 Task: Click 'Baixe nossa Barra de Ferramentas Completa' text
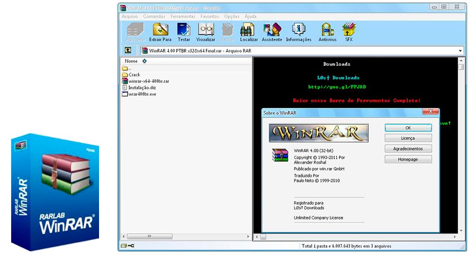pos(356,101)
